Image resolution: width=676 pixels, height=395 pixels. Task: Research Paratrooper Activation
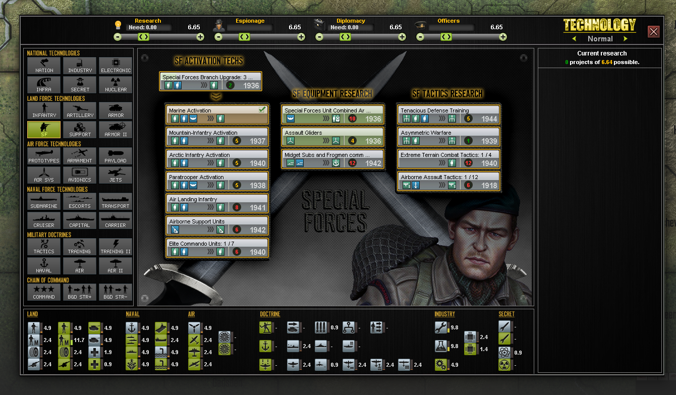click(x=217, y=181)
